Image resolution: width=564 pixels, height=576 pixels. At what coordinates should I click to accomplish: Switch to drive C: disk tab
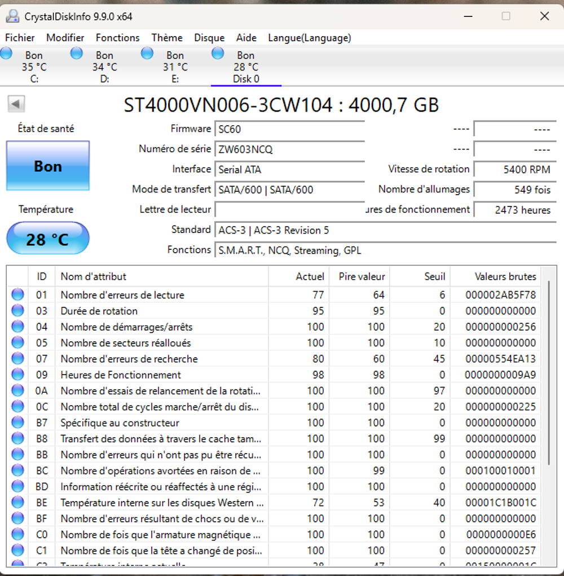(x=34, y=67)
